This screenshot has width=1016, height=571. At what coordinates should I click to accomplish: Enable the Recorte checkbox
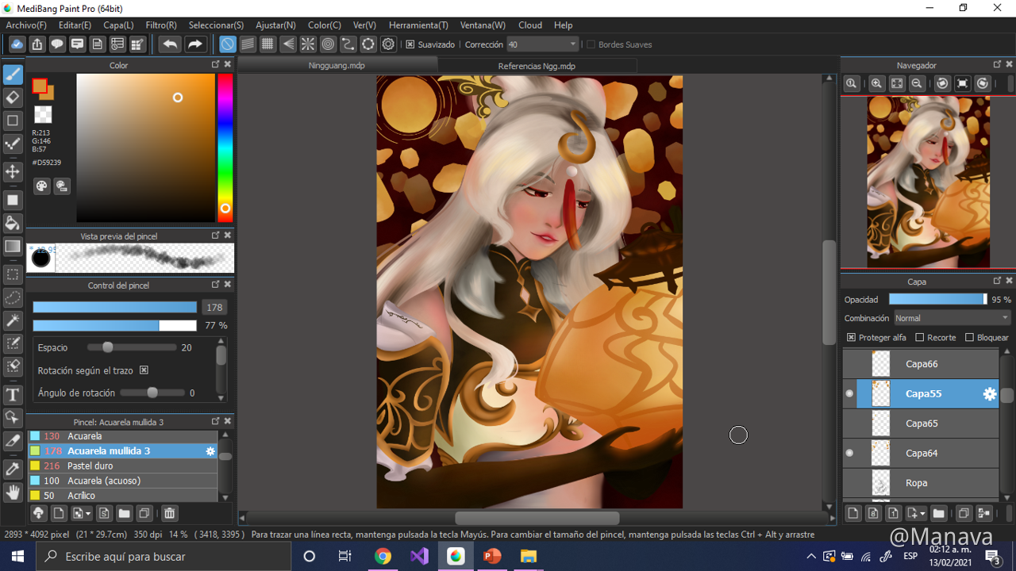coord(920,338)
